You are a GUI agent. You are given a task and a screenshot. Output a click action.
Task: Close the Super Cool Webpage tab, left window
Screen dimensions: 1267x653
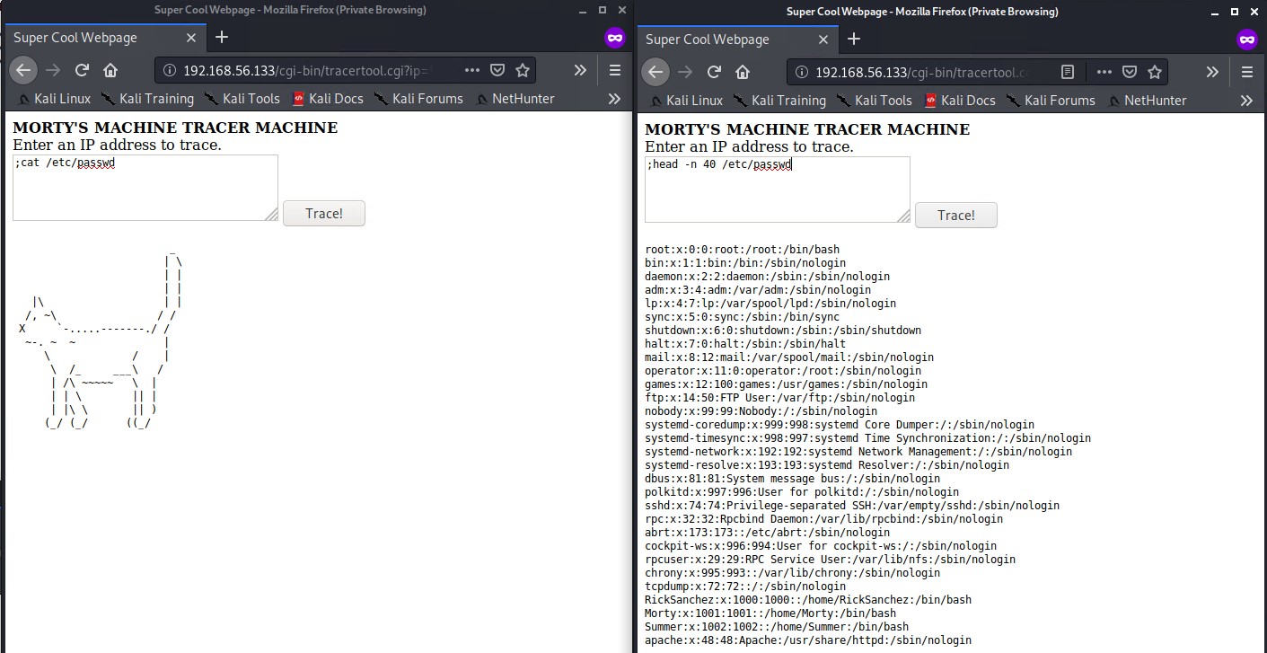191,38
